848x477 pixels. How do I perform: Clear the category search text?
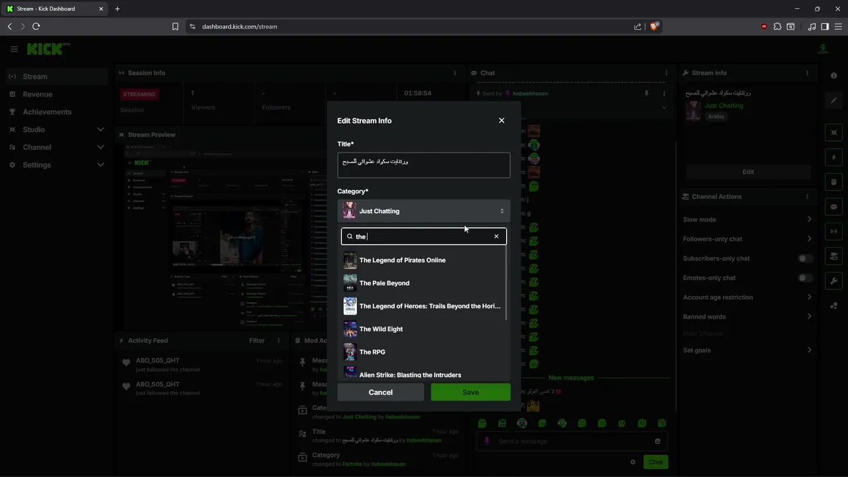click(496, 237)
